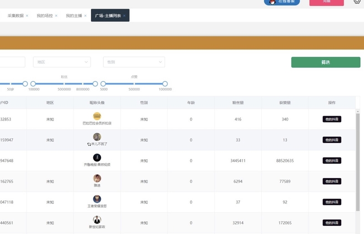
Task: Click the 点赞 slider left handle
Action: [x=103, y=84]
